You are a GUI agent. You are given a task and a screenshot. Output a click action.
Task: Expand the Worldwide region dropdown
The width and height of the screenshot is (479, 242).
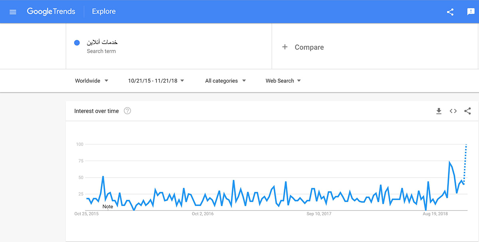(x=92, y=81)
